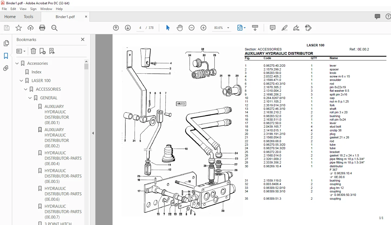
Task: Add a new bookmark
Action: [x=42, y=51]
